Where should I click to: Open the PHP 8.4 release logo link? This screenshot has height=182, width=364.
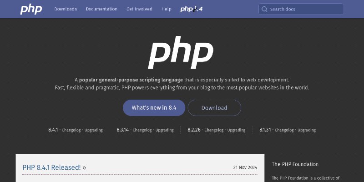point(192,9)
